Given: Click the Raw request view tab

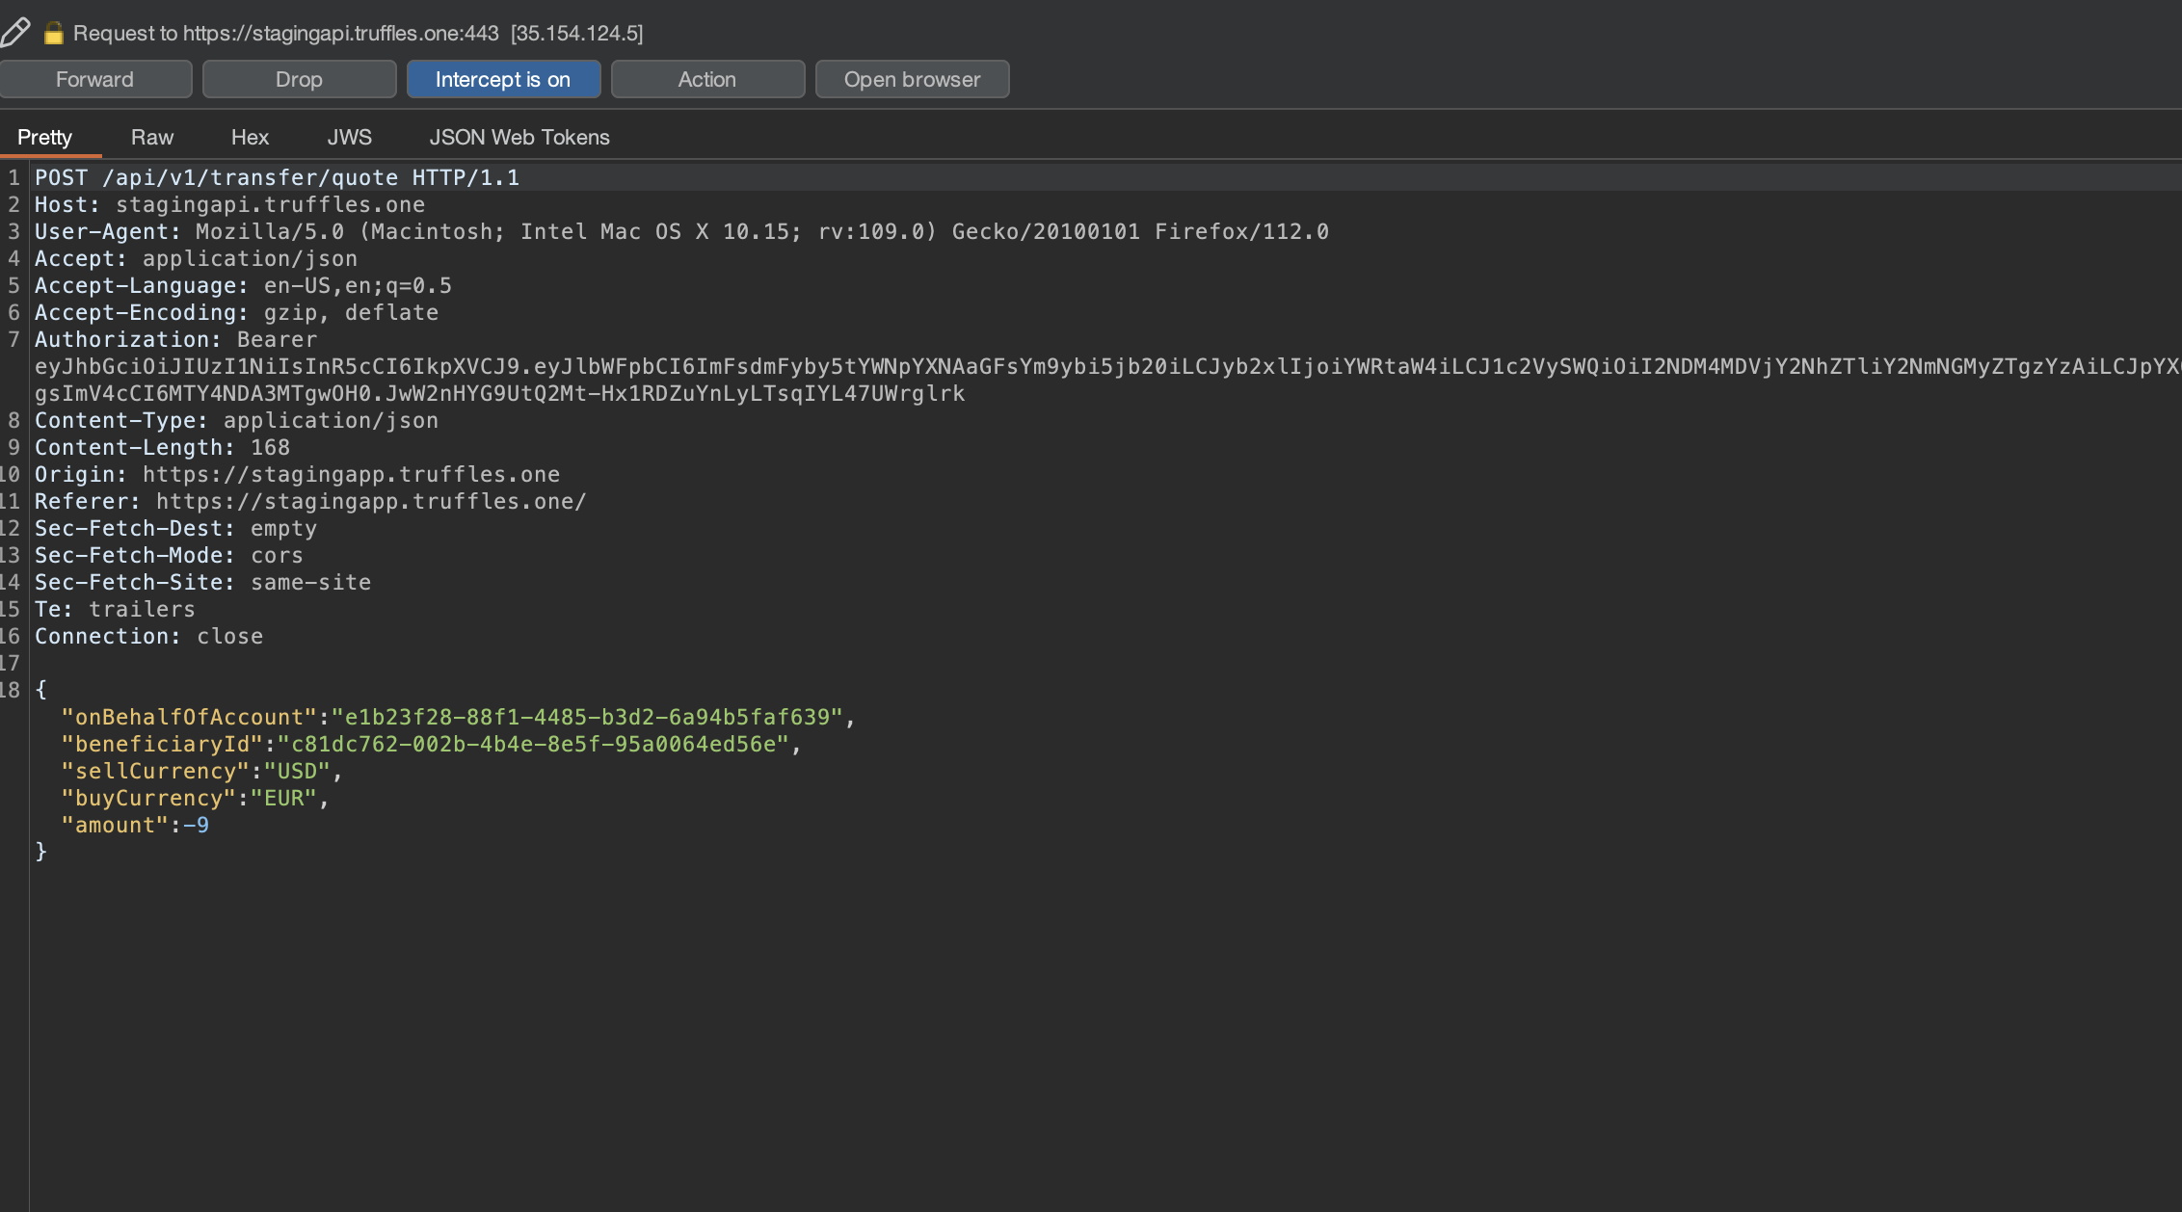Looking at the screenshot, I should (x=152, y=136).
